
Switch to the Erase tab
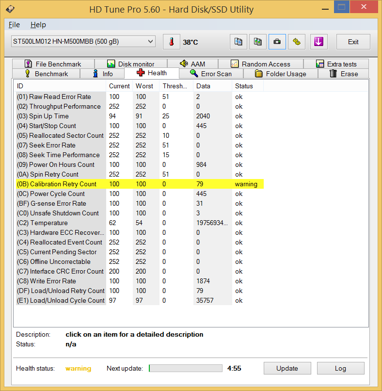[343, 74]
